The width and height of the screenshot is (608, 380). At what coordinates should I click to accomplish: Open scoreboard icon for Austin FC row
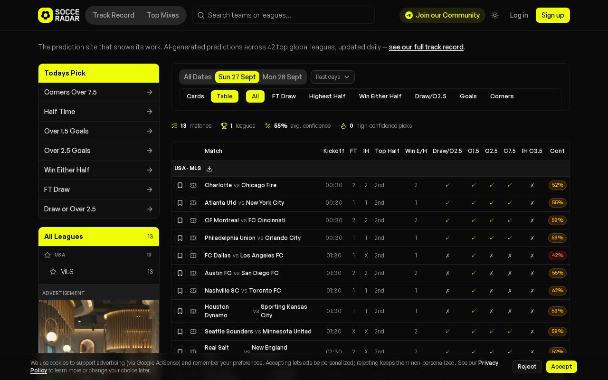pos(193,273)
